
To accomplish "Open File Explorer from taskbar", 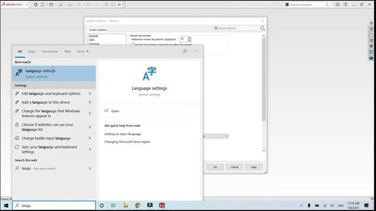I will click(125, 206).
